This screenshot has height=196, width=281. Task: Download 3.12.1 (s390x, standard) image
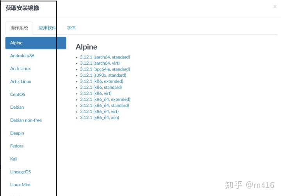click(x=103, y=75)
